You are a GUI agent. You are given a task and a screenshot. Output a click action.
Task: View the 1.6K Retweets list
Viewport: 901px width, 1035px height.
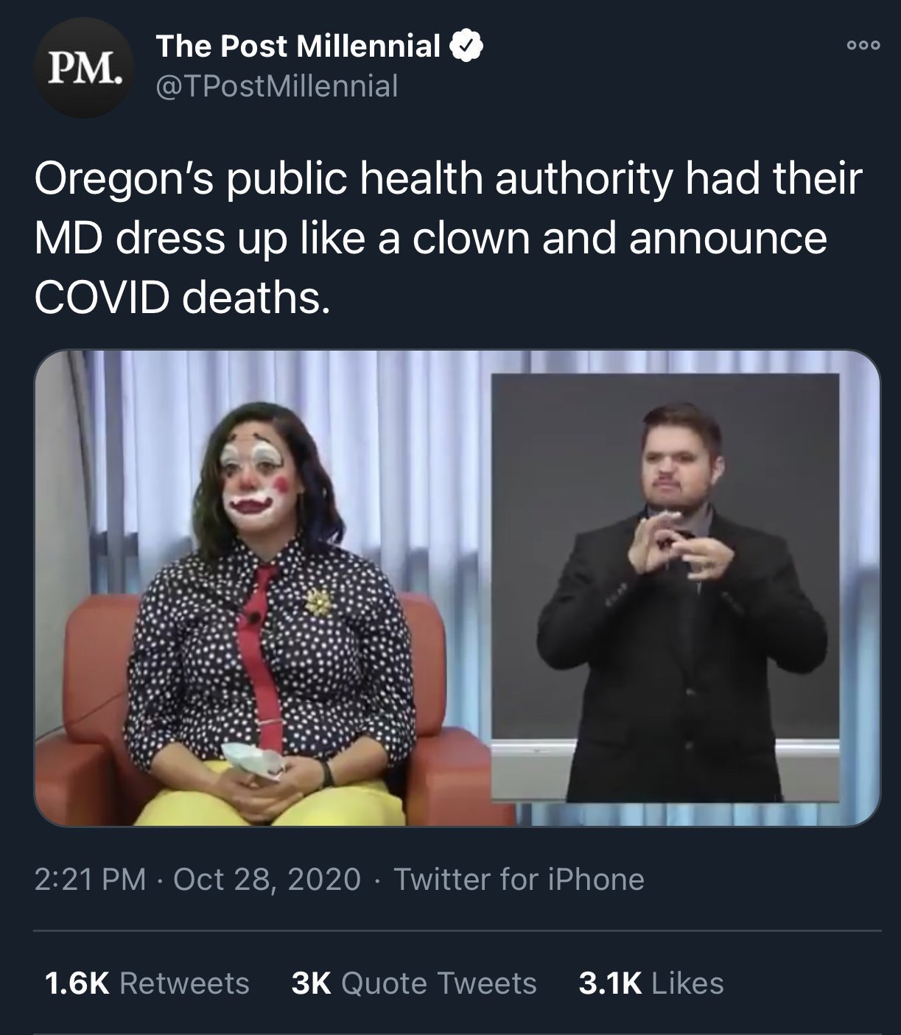147,983
